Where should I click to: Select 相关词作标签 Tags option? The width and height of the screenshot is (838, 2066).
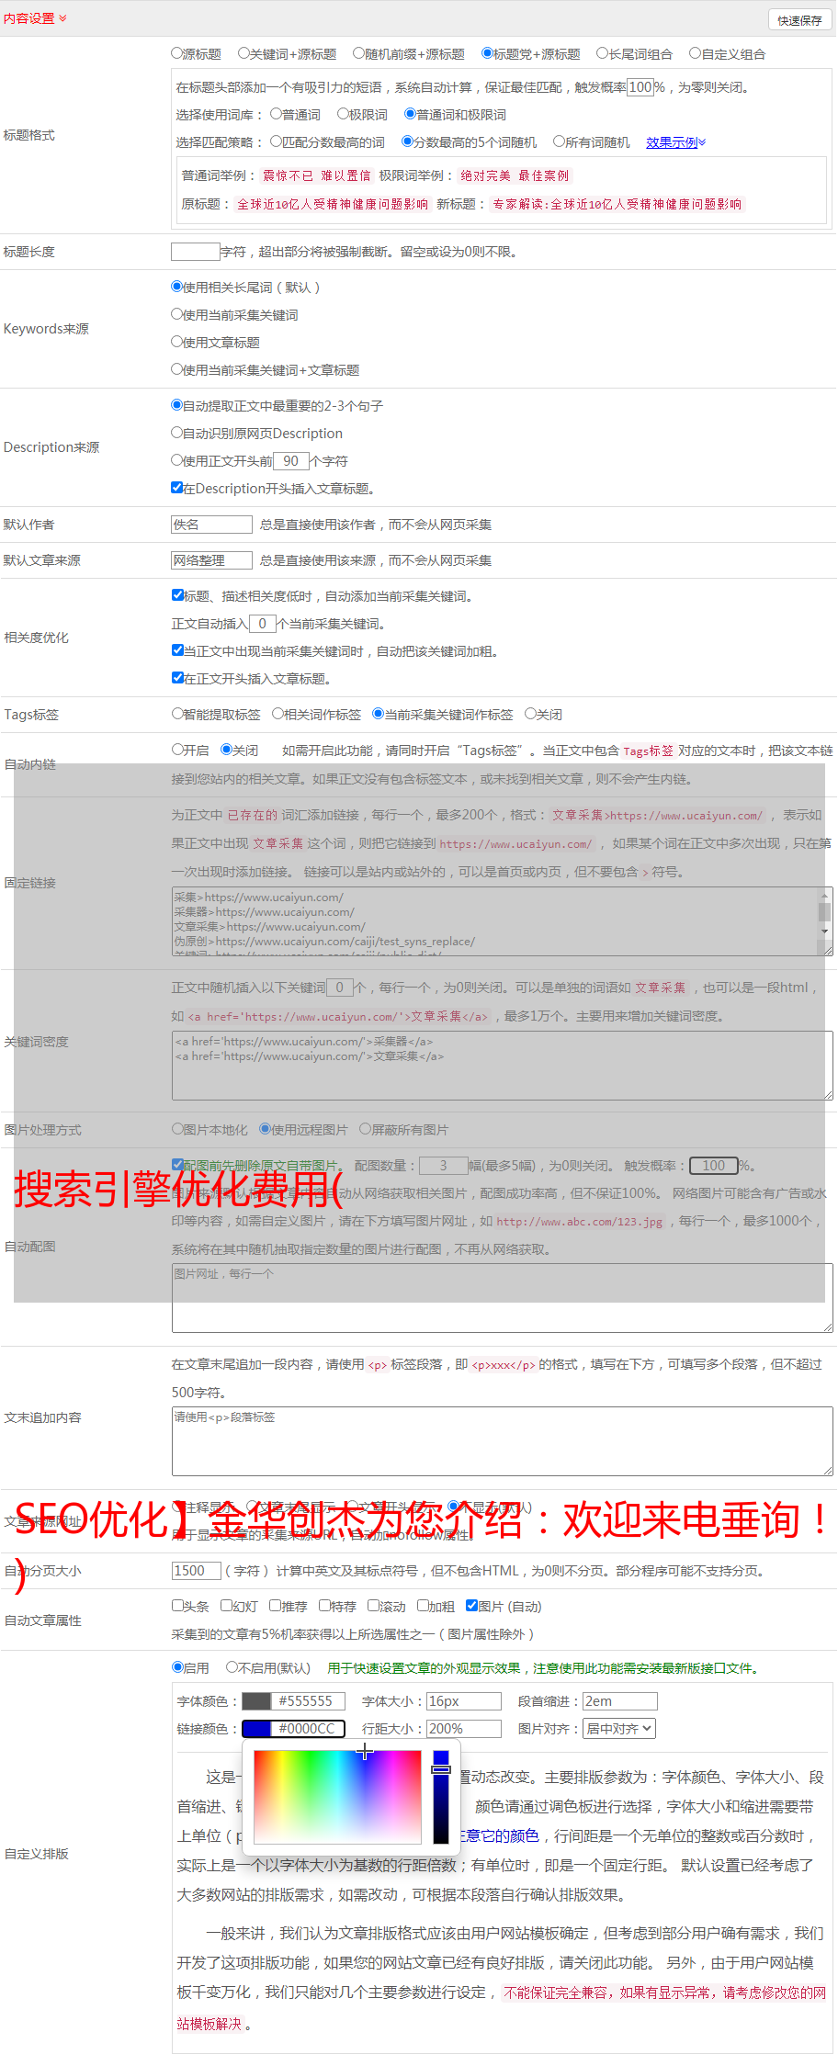click(277, 714)
